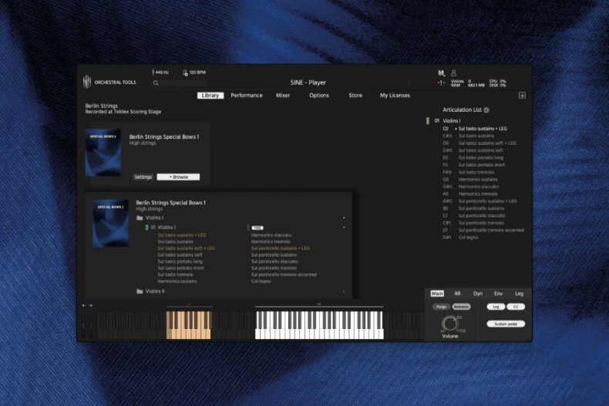The width and height of the screenshot is (609, 406).
Task: Click the icon next to Articulation List title
Action: (x=486, y=110)
